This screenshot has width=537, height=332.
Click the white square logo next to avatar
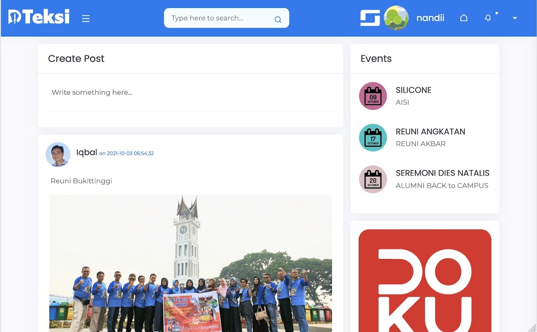tap(370, 18)
